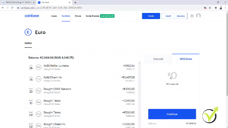Open Invite friends link
Screen dimensions: 228x128
[92, 16]
